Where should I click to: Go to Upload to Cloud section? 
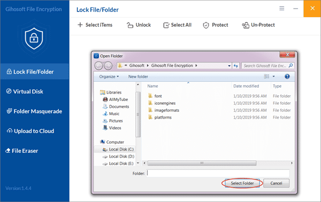pos(30,131)
